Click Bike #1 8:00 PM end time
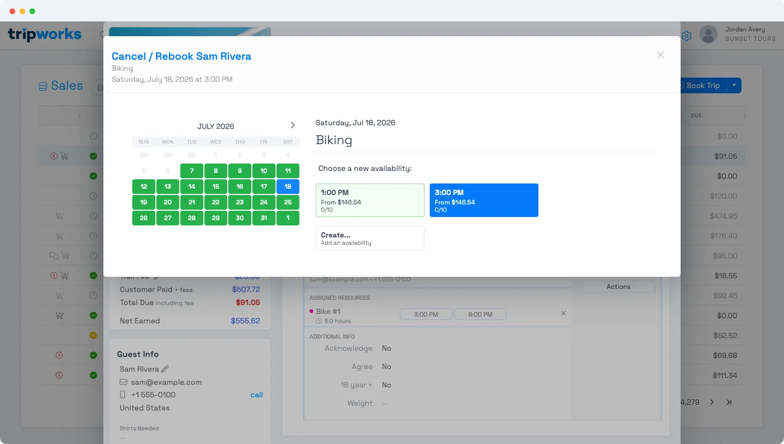The width and height of the screenshot is (784, 444). [480, 314]
